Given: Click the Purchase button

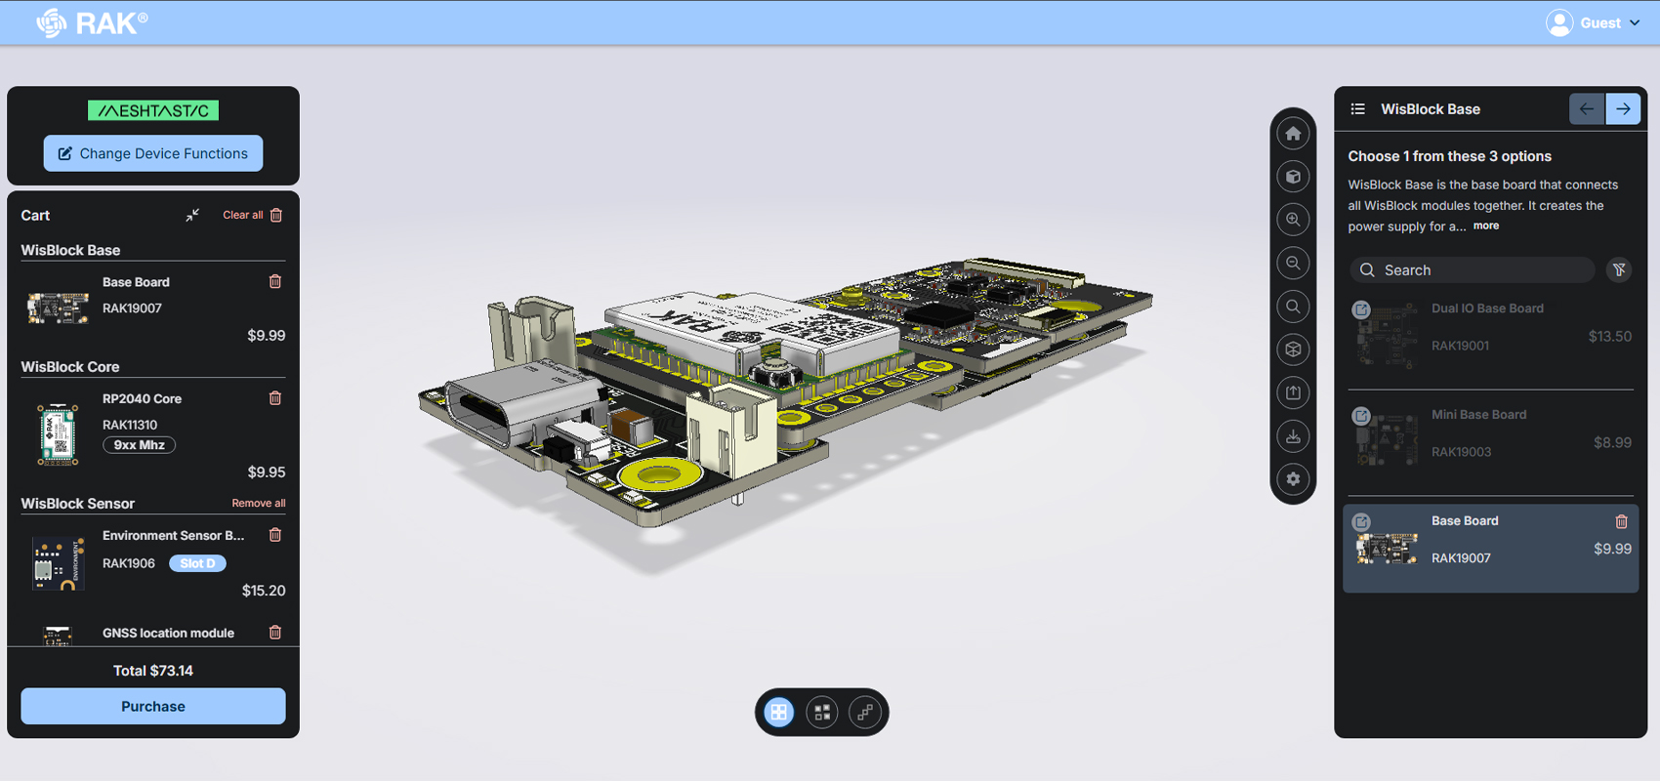Looking at the screenshot, I should 153,706.
